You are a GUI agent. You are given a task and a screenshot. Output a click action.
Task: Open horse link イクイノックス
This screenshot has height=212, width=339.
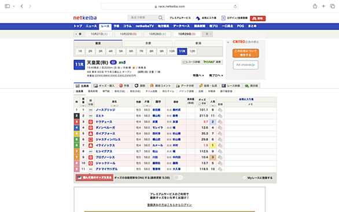point(105,145)
